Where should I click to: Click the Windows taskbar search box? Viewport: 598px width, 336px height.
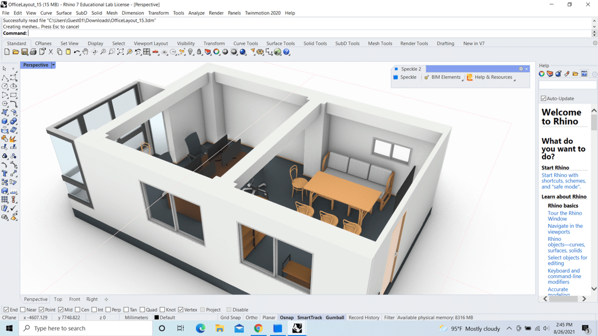coord(86,328)
